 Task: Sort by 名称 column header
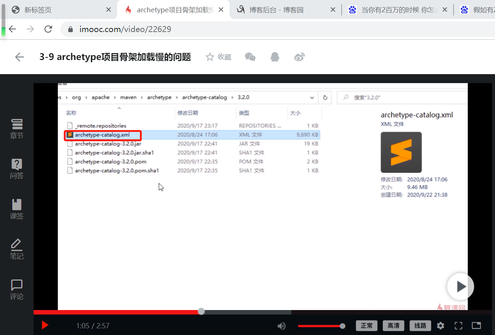coord(71,113)
